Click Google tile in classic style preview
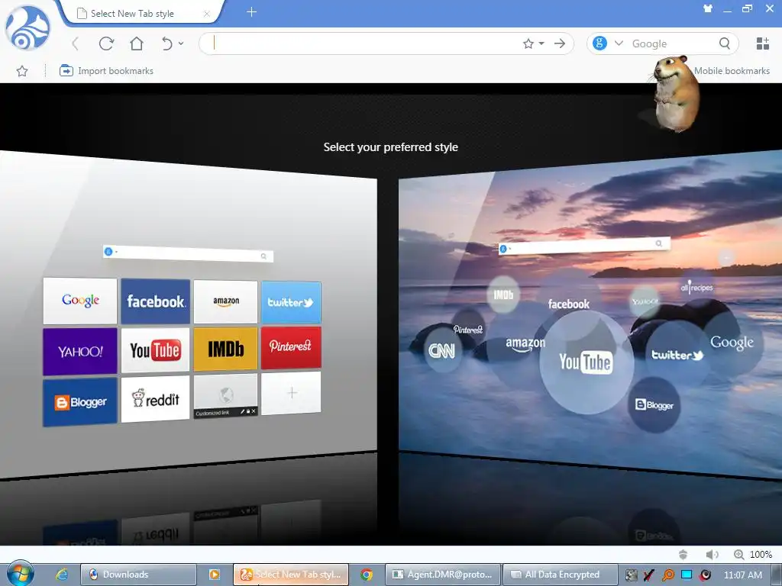The width and height of the screenshot is (782, 586). (x=80, y=301)
